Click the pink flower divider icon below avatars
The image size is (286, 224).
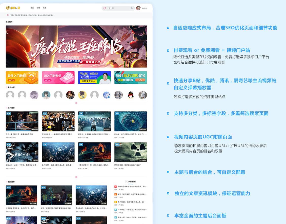(76, 103)
